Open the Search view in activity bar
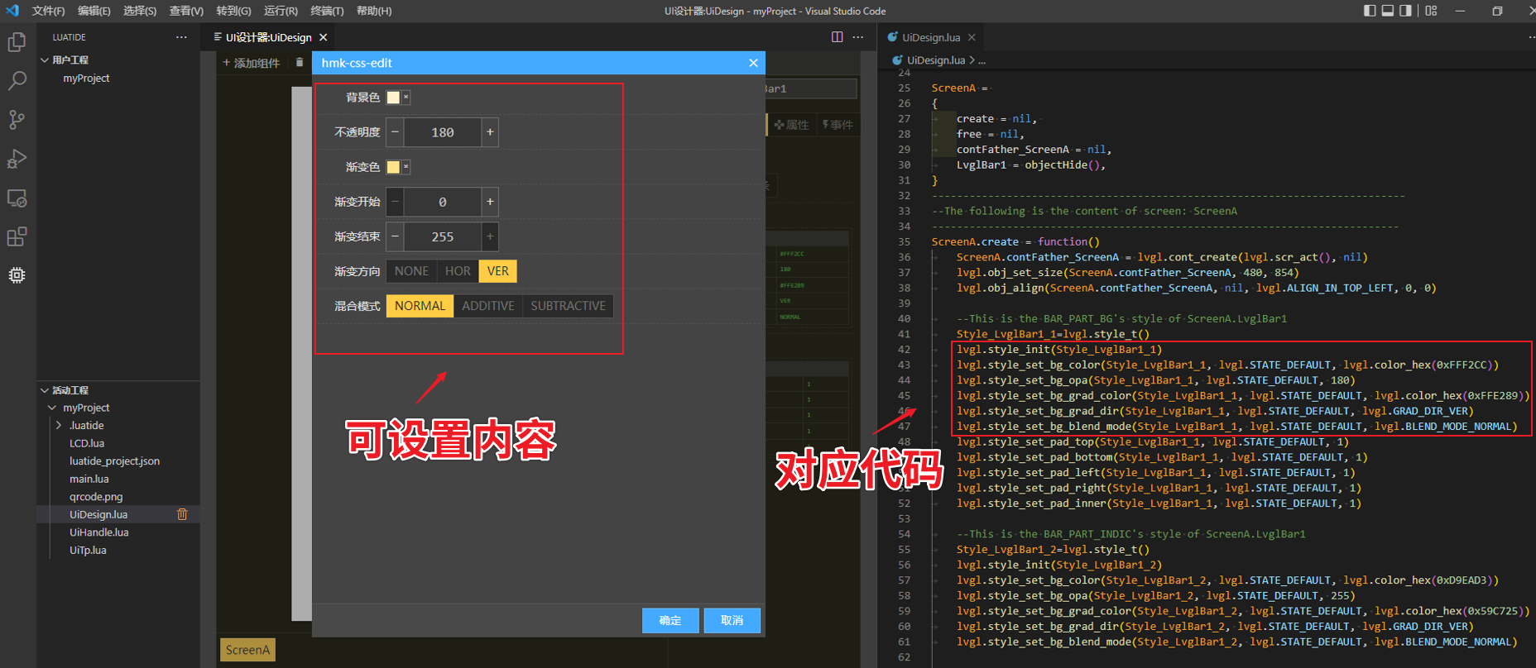 17,80
